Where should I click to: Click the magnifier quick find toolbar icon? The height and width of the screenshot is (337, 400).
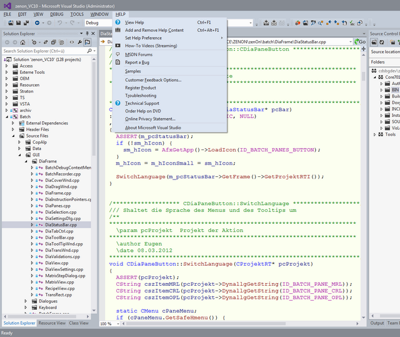coord(321,23)
